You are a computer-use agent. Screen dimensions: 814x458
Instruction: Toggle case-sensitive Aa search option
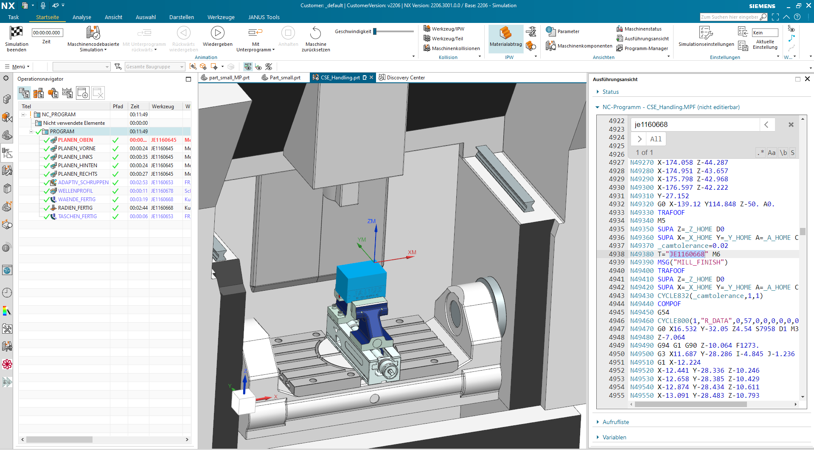pos(772,153)
